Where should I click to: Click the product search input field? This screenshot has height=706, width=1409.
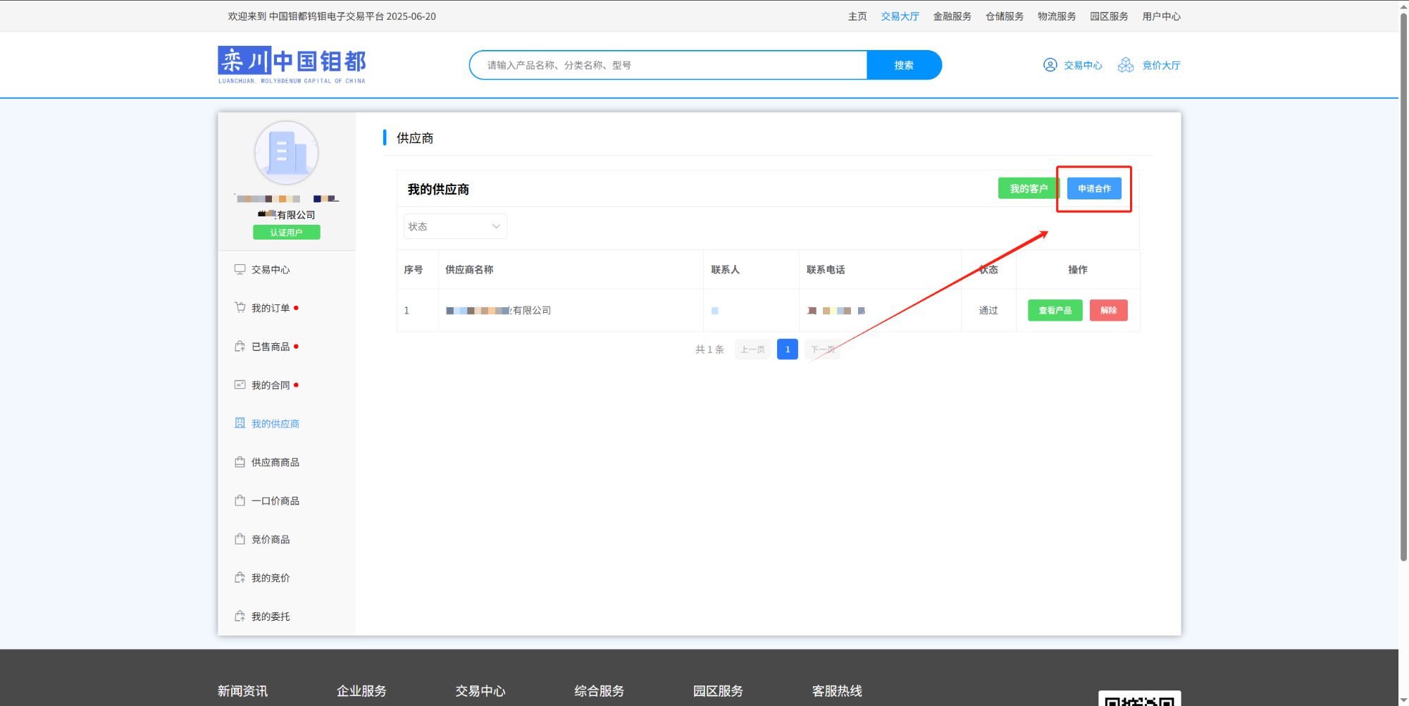point(668,65)
